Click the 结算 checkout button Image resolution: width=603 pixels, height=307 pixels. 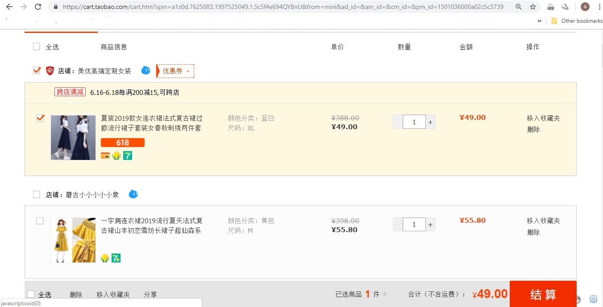(x=543, y=294)
